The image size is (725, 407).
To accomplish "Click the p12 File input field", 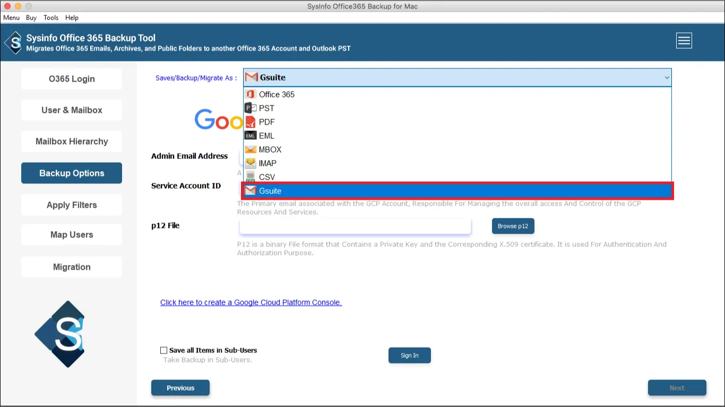I will pos(355,226).
